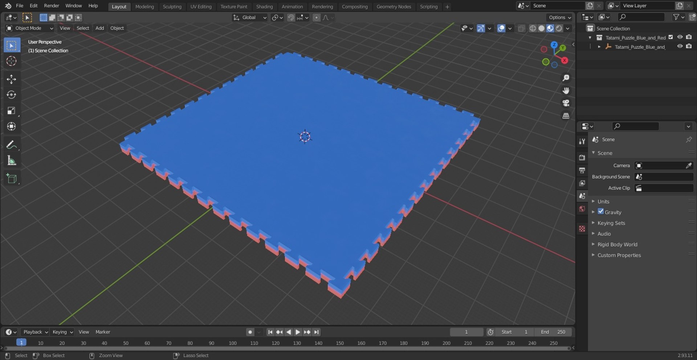Activate the 3D Cursor tool
This screenshot has width=697, height=360.
click(12, 61)
